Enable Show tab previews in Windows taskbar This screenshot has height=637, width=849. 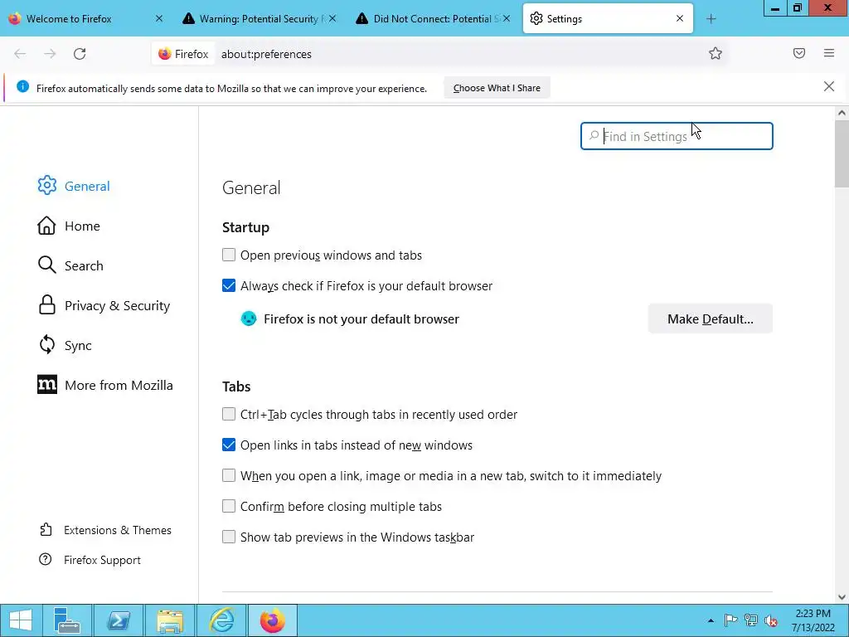(x=229, y=537)
